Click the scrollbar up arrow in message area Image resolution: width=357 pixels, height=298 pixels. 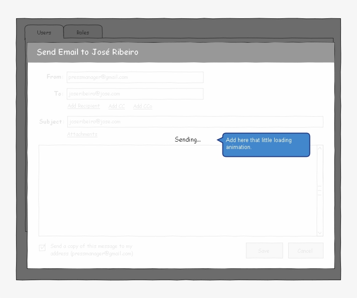[x=320, y=149]
